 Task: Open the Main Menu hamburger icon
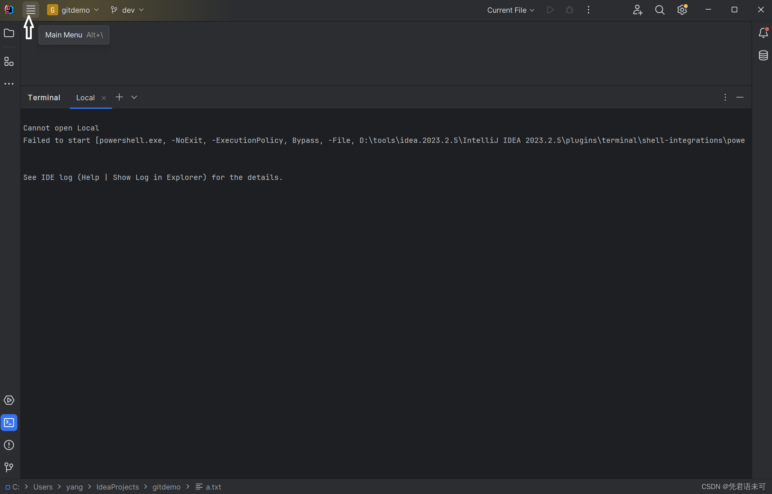tap(31, 10)
